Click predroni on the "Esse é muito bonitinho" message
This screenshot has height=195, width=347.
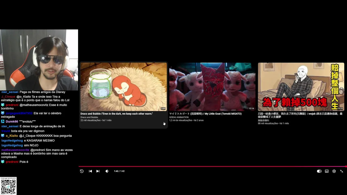point(12,105)
